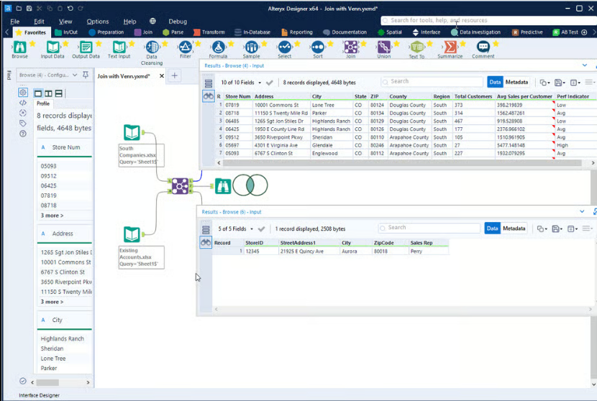This screenshot has width=597, height=401.
Task: Click the global search for tools field
Action: pos(489,20)
